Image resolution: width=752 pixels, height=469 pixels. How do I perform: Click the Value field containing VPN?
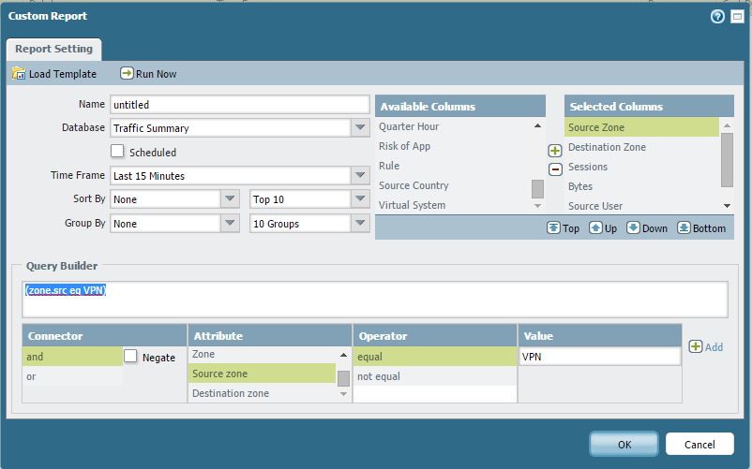[599, 357]
